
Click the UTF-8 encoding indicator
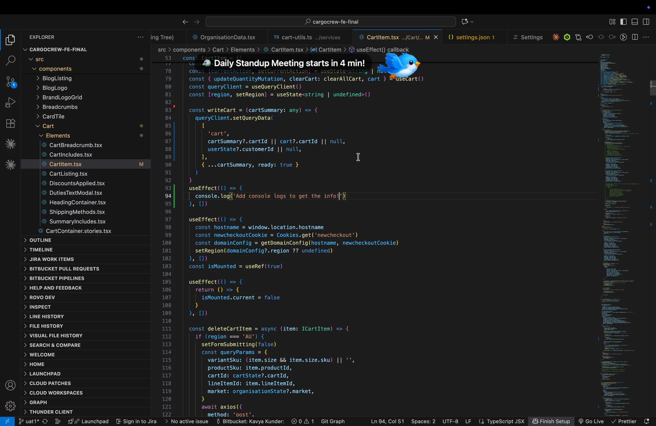(450, 421)
